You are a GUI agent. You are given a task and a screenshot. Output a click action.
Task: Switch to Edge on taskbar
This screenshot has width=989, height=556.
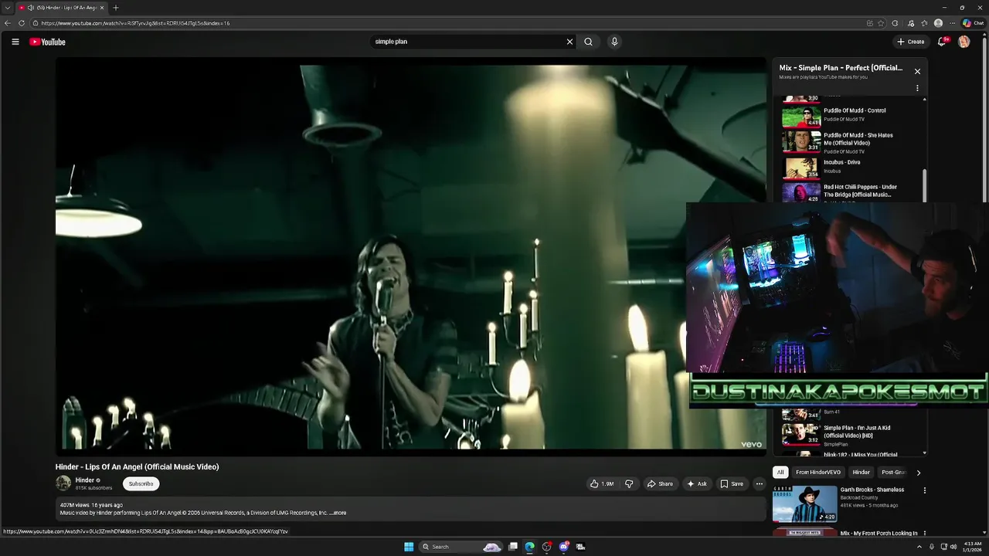pyautogui.click(x=529, y=547)
